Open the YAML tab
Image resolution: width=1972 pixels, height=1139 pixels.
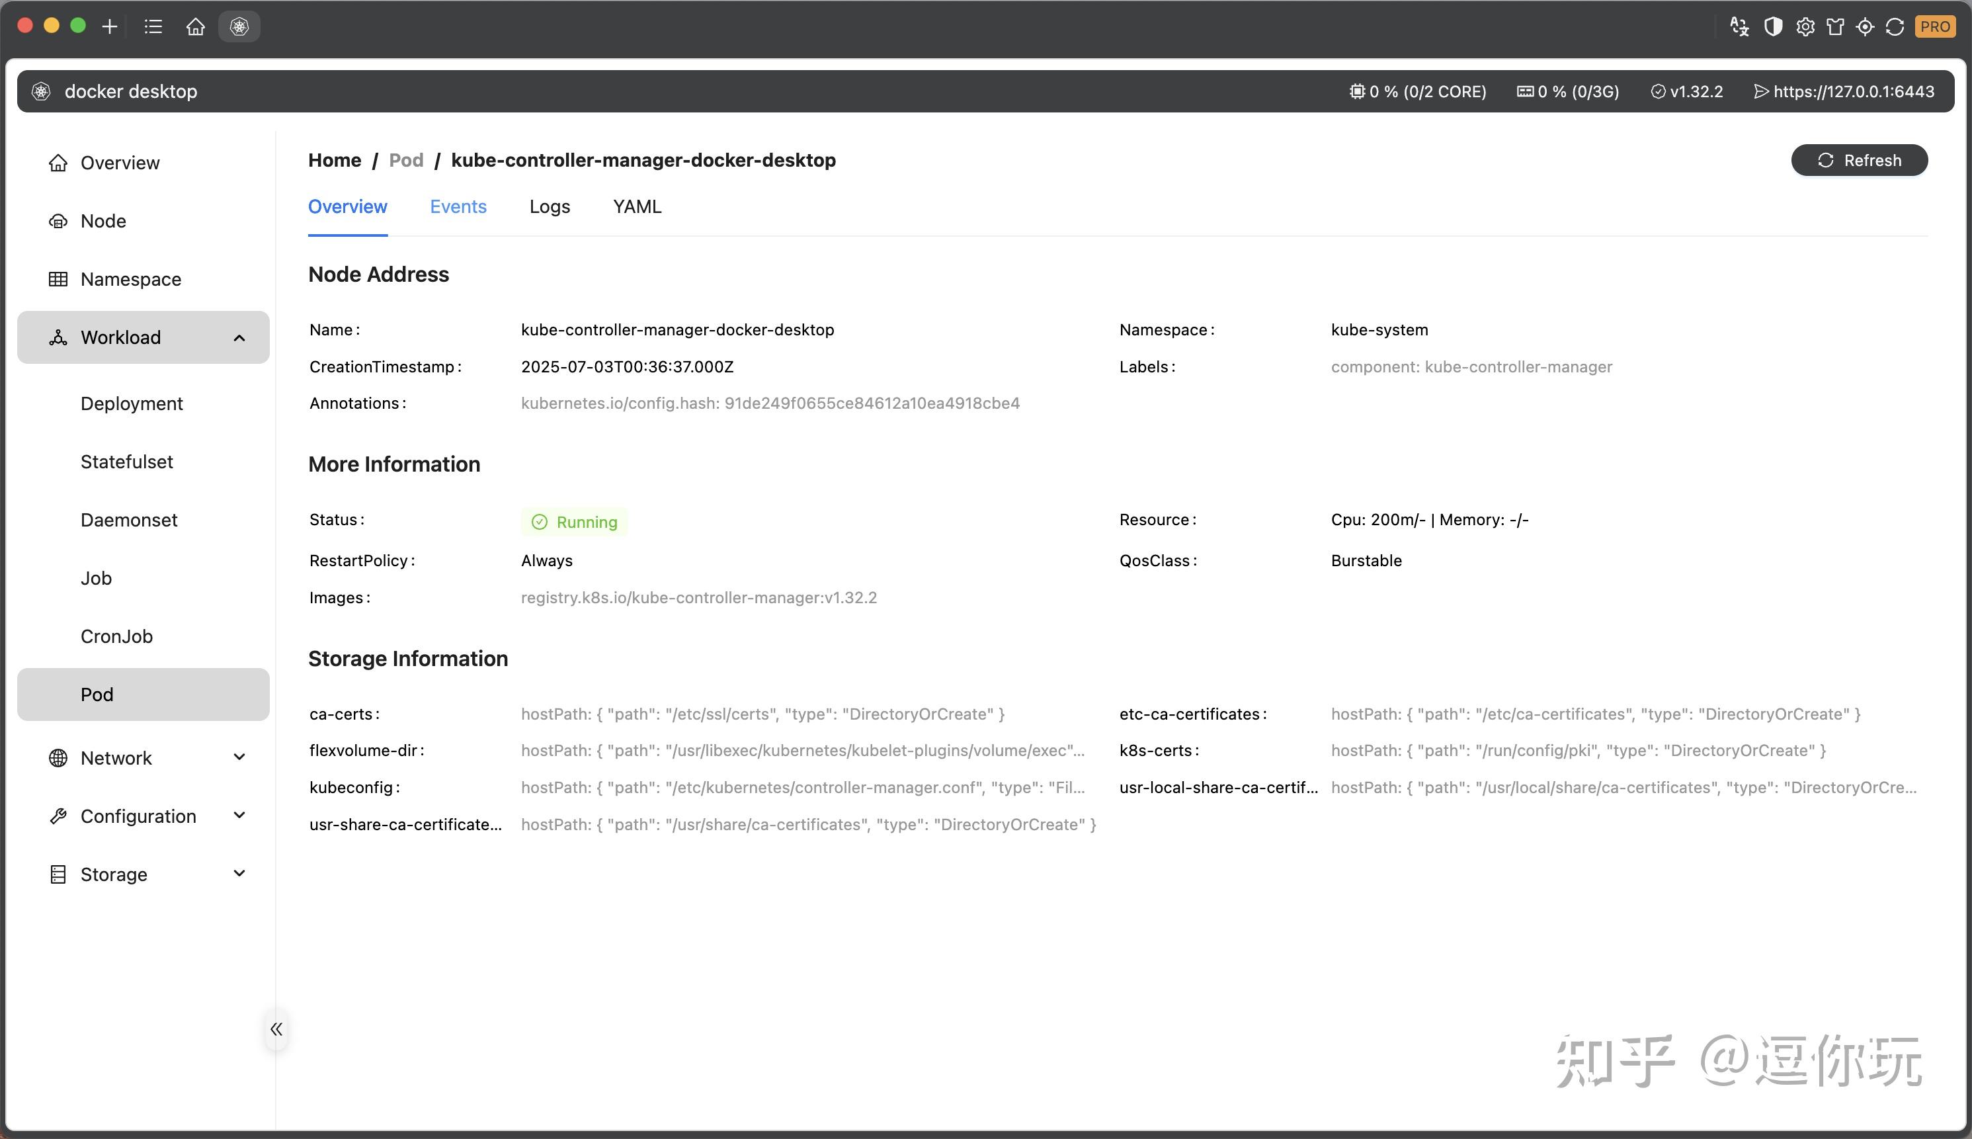tap(636, 206)
